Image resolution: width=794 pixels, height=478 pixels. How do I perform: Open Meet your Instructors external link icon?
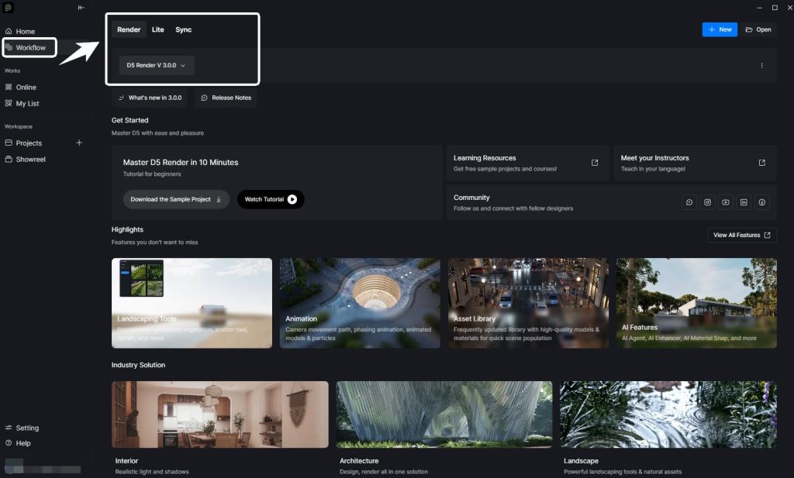point(761,163)
